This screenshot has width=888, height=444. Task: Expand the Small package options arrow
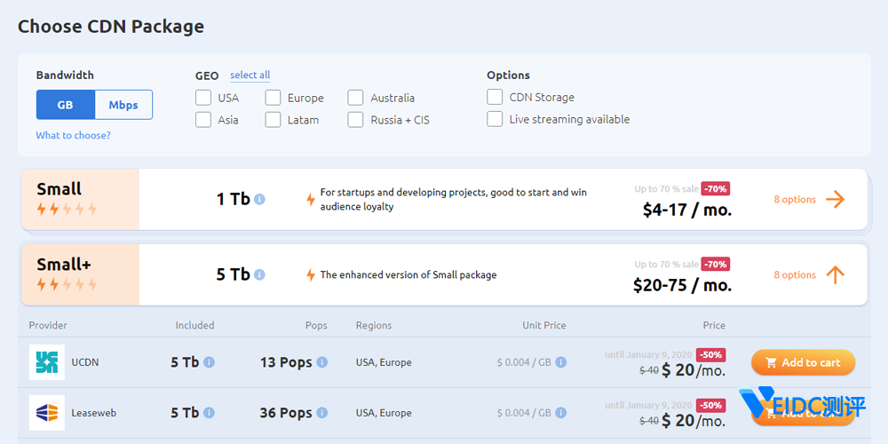835,200
